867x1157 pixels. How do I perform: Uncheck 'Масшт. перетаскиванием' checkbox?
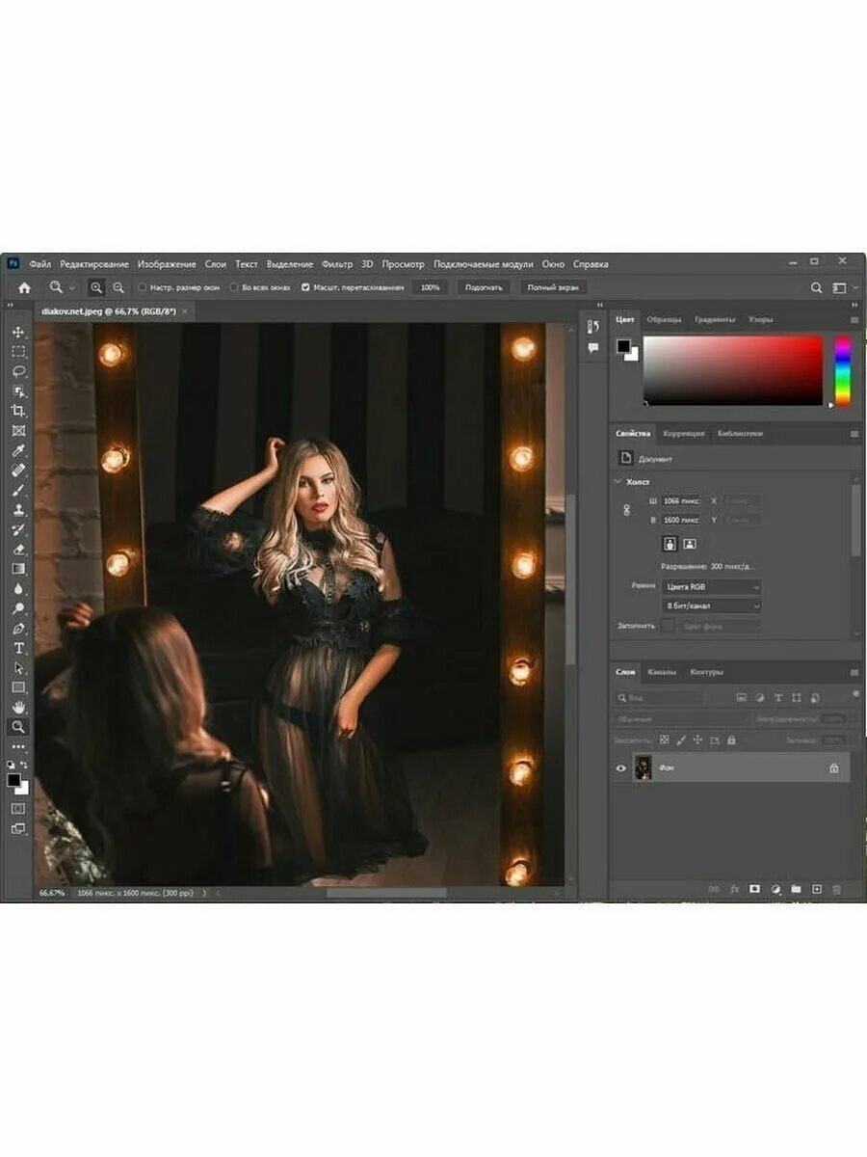pyautogui.click(x=305, y=287)
